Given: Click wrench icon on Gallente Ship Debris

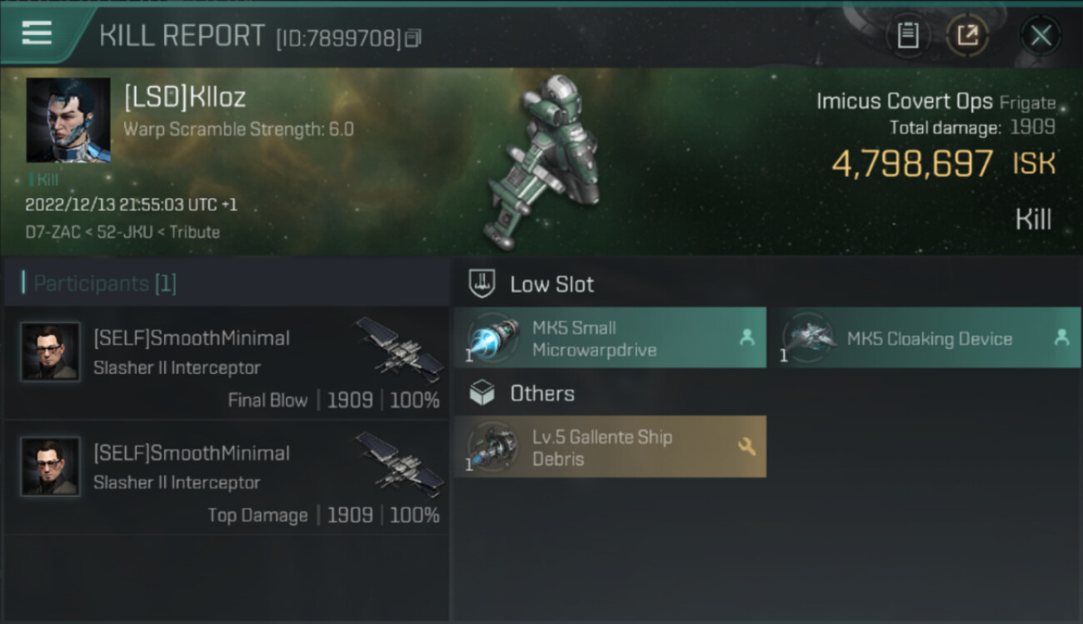Looking at the screenshot, I should pyautogui.click(x=746, y=447).
